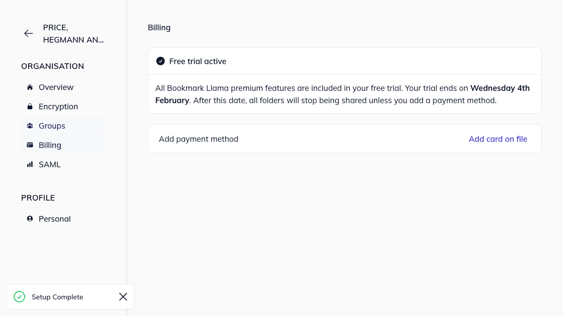This screenshot has height=316, width=563.
Task: Click the Overview home icon
Action: tap(30, 87)
